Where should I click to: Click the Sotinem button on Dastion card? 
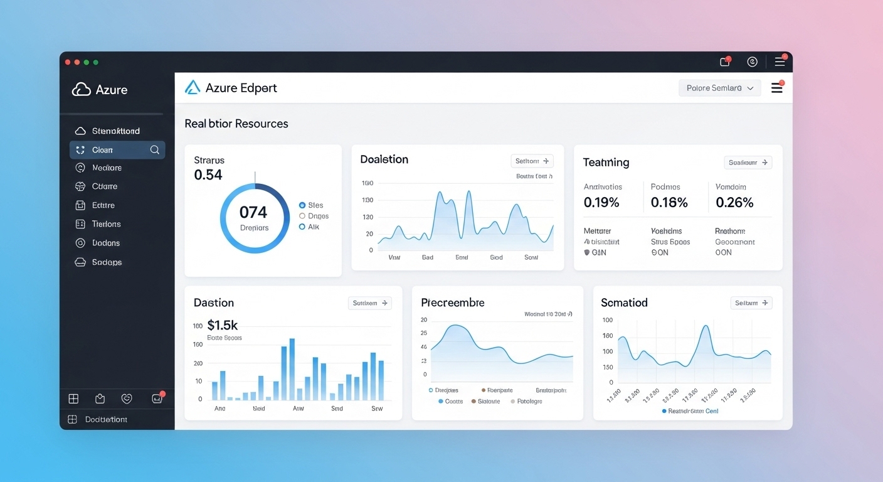coord(369,303)
